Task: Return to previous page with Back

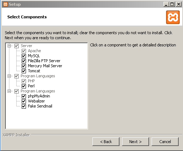Action: 106,142
